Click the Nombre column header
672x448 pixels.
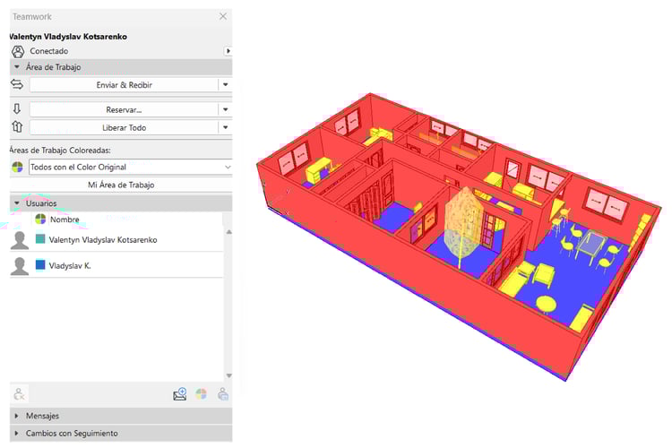click(x=65, y=220)
